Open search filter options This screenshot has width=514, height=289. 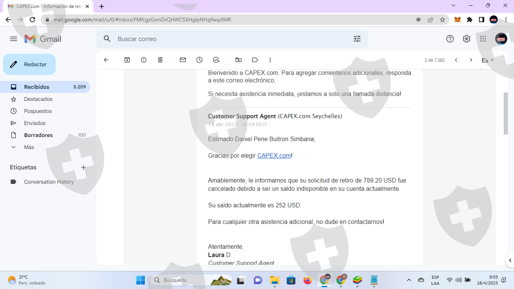(357, 39)
